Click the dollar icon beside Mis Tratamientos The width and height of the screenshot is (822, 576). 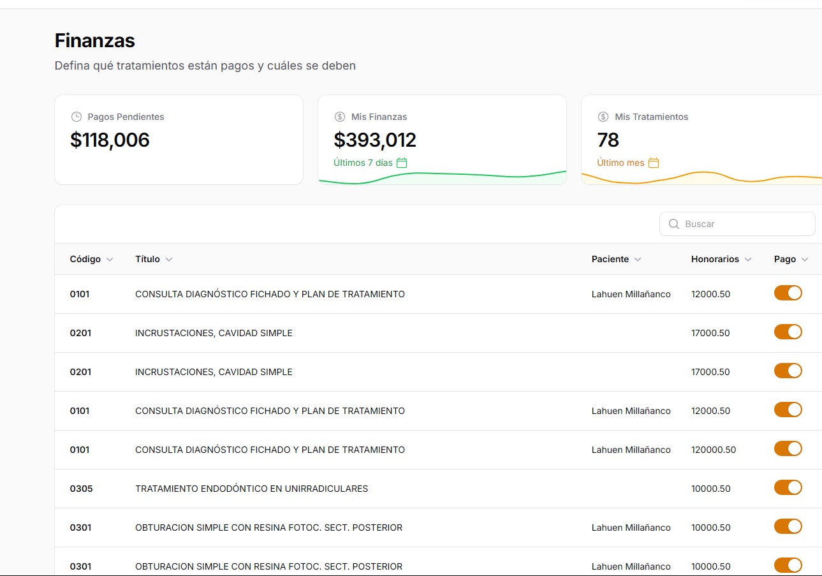[x=603, y=117]
